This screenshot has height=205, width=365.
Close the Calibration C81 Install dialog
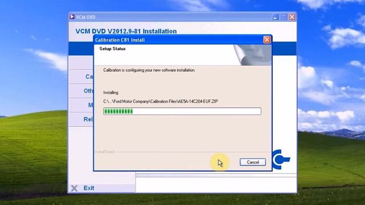(x=267, y=40)
